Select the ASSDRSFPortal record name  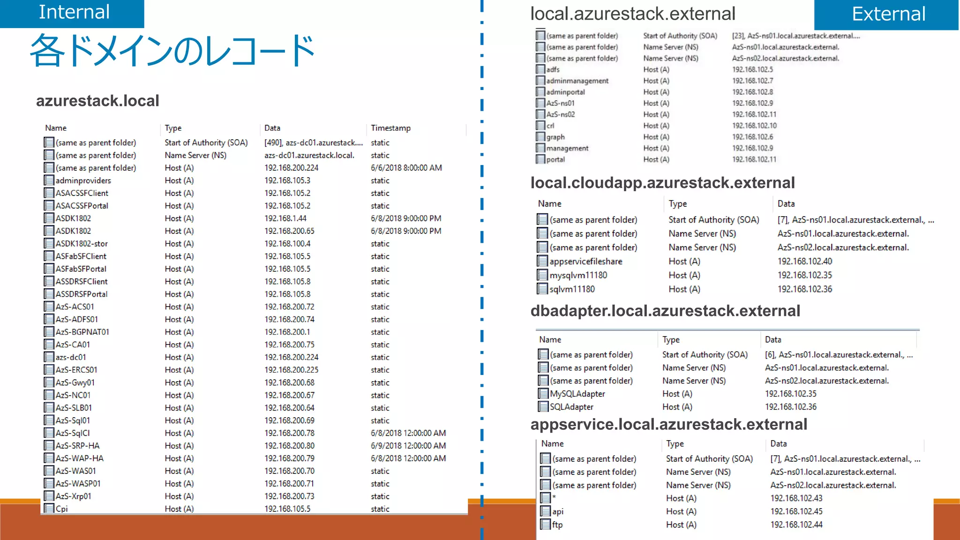point(82,294)
